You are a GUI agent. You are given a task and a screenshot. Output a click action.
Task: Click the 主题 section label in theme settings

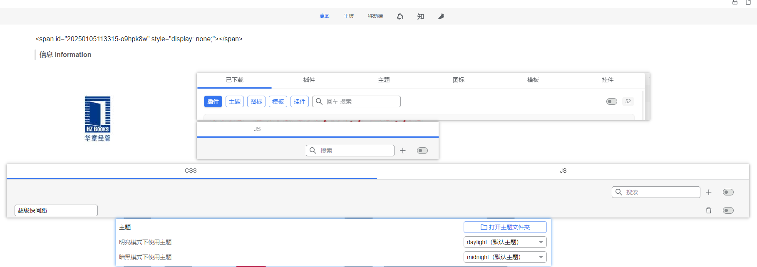(x=125, y=227)
